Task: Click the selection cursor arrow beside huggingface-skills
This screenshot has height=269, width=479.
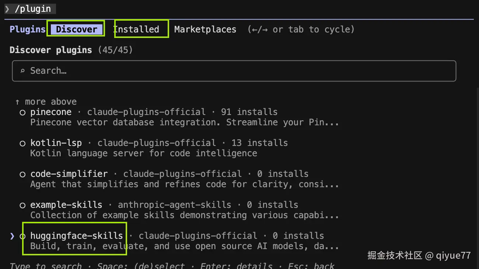Action: click(x=12, y=236)
